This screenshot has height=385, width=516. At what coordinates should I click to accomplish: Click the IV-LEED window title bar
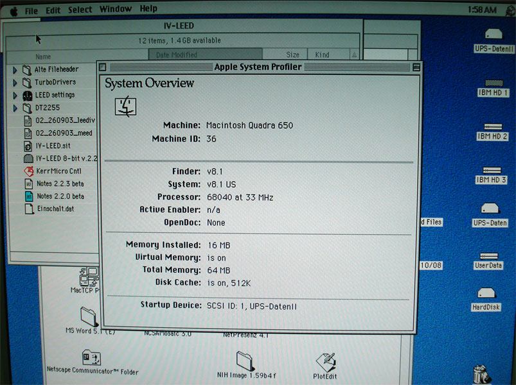click(179, 26)
